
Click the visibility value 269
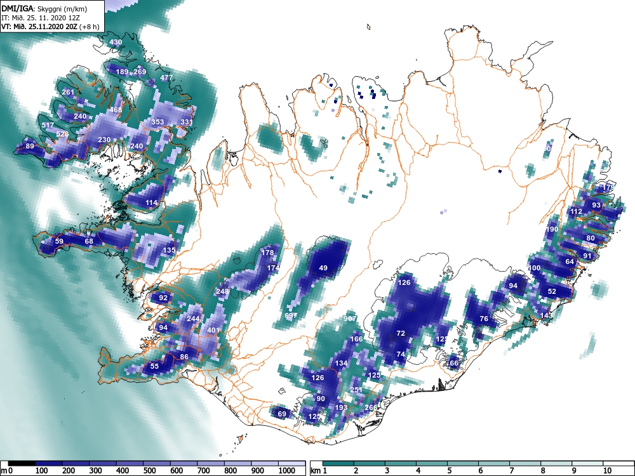click(140, 72)
